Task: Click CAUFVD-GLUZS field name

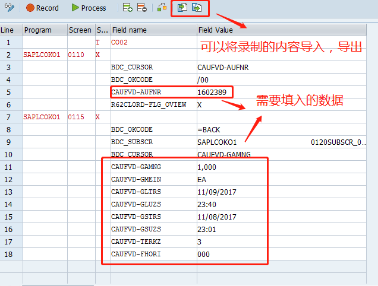Action: point(136,204)
